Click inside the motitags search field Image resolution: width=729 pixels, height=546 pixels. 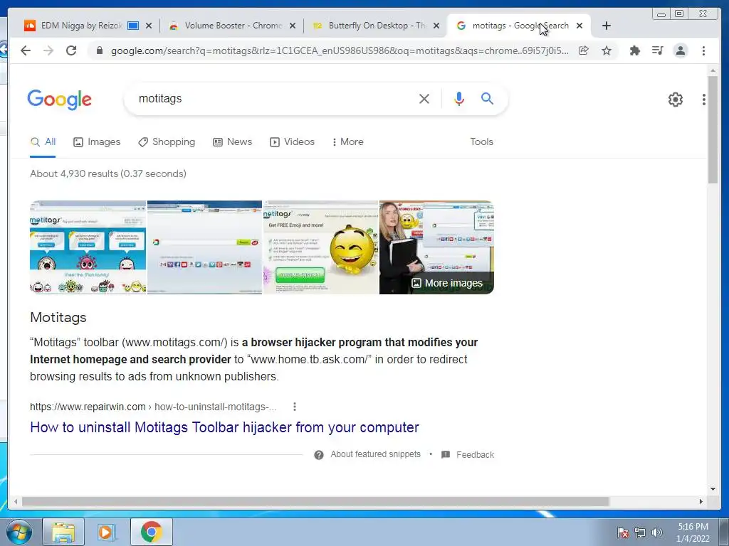274,98
